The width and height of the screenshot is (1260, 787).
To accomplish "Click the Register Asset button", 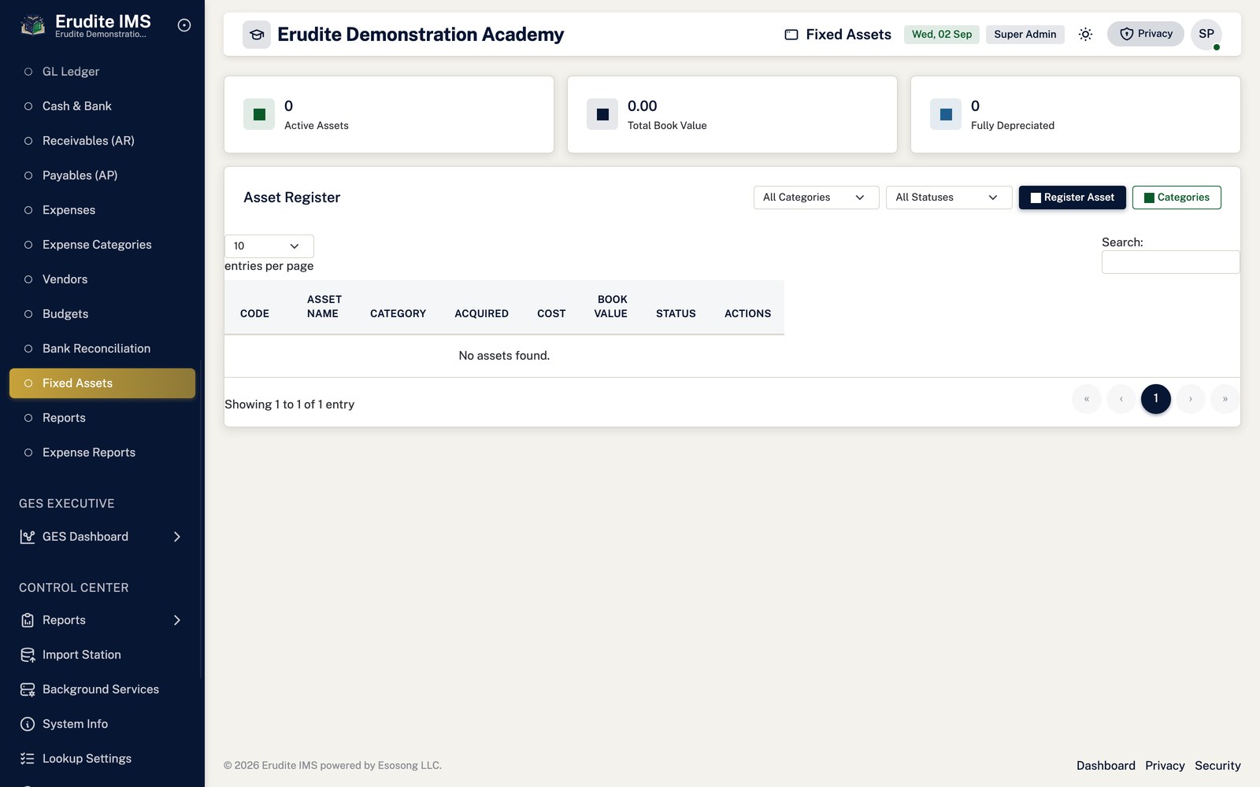I will click(x=1072, y=198).
